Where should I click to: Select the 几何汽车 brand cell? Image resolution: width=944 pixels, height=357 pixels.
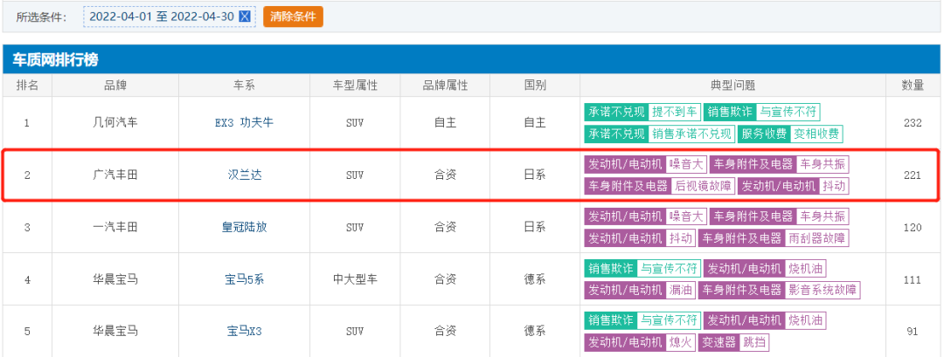(115, 123)
